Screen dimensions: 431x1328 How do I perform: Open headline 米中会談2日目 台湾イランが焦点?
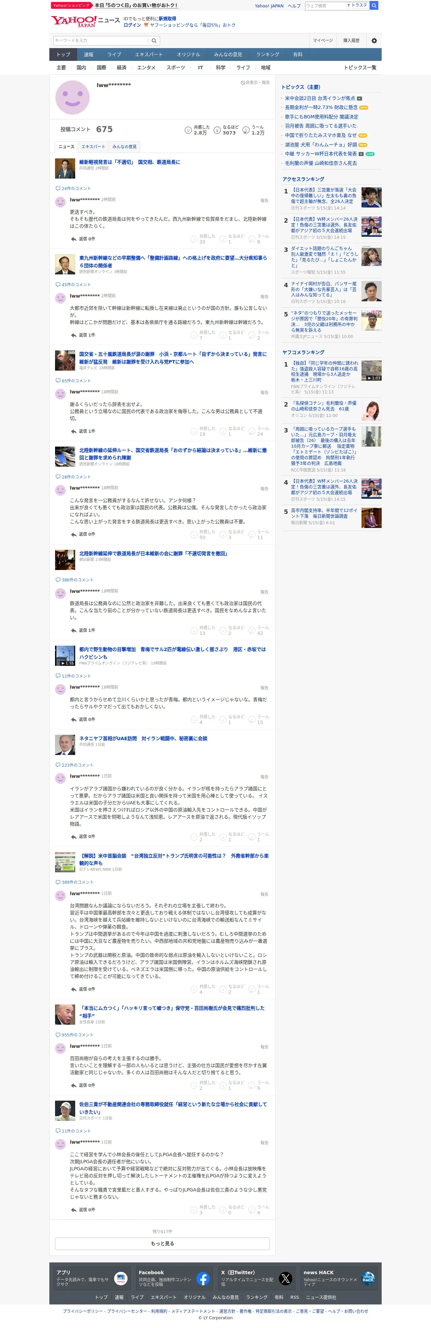point(320,99)
